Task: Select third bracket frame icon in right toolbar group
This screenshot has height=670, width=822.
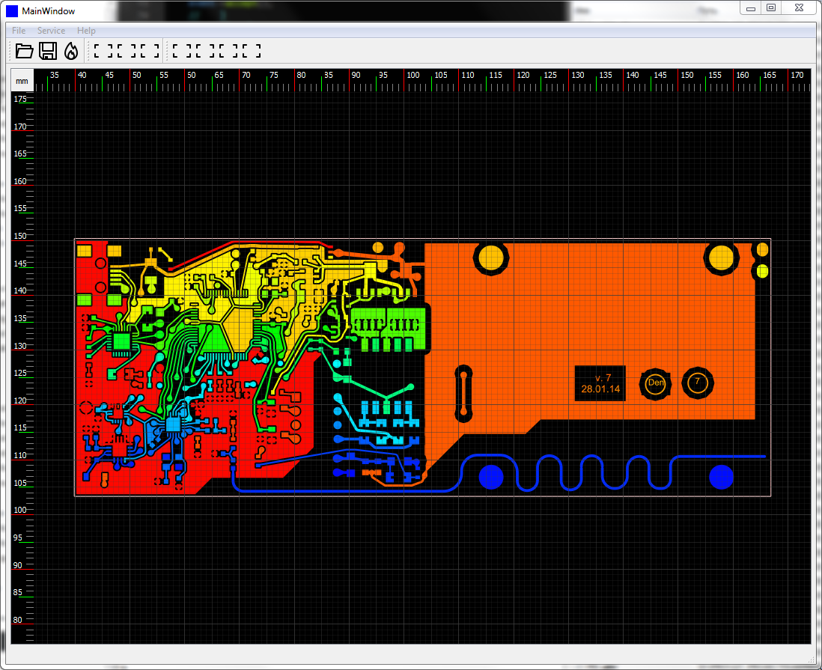Action: 228,51
